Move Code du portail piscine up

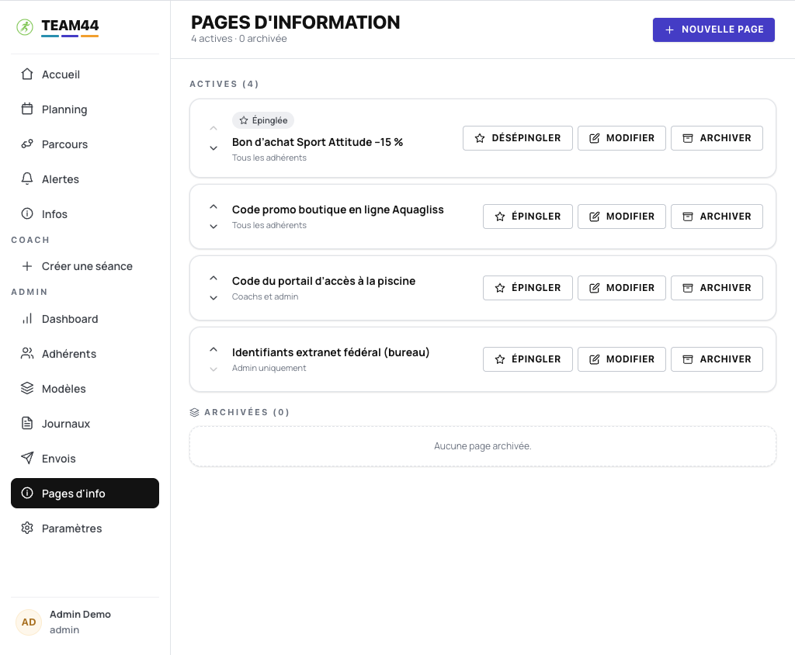click(x=214, y=279)
